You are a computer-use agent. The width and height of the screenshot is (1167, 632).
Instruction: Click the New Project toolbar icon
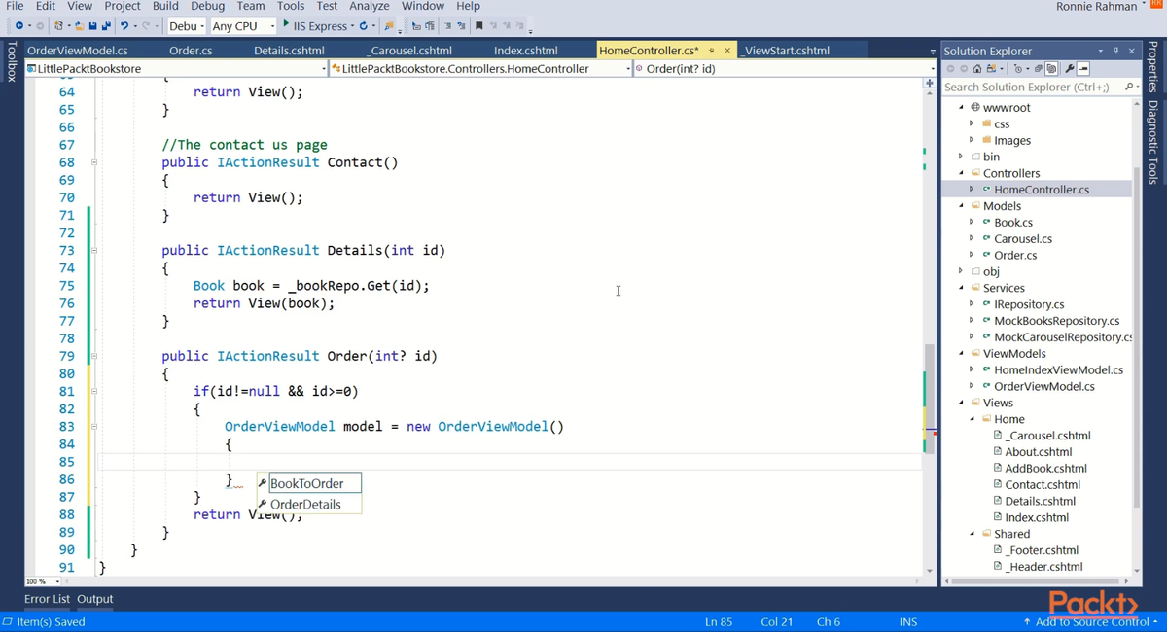[58, 25]
